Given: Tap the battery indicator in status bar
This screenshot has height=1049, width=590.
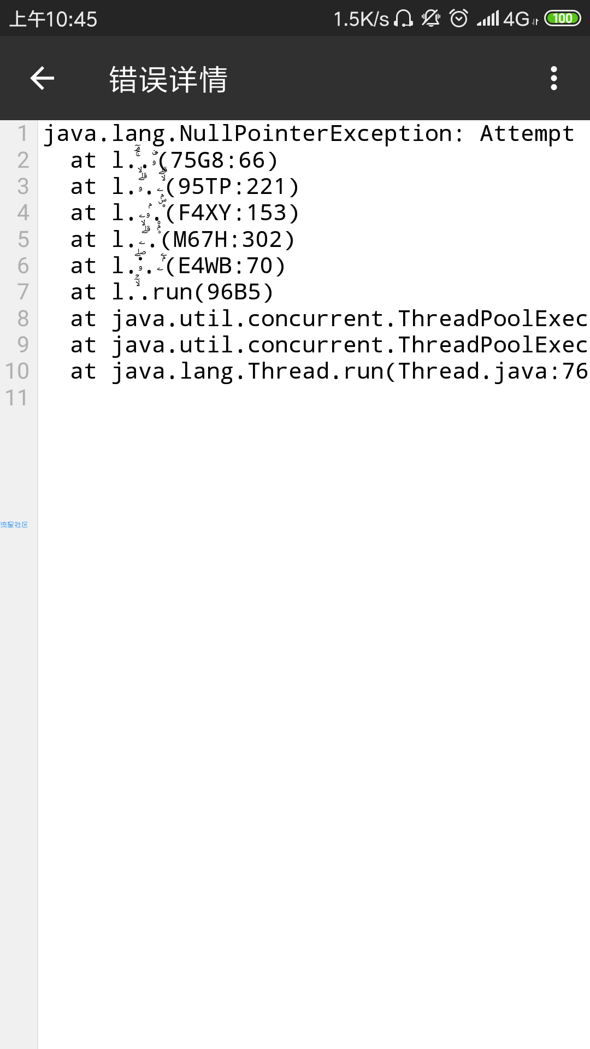Looking at the screenshot, I should pyautogui.click(x=562, y=19).
